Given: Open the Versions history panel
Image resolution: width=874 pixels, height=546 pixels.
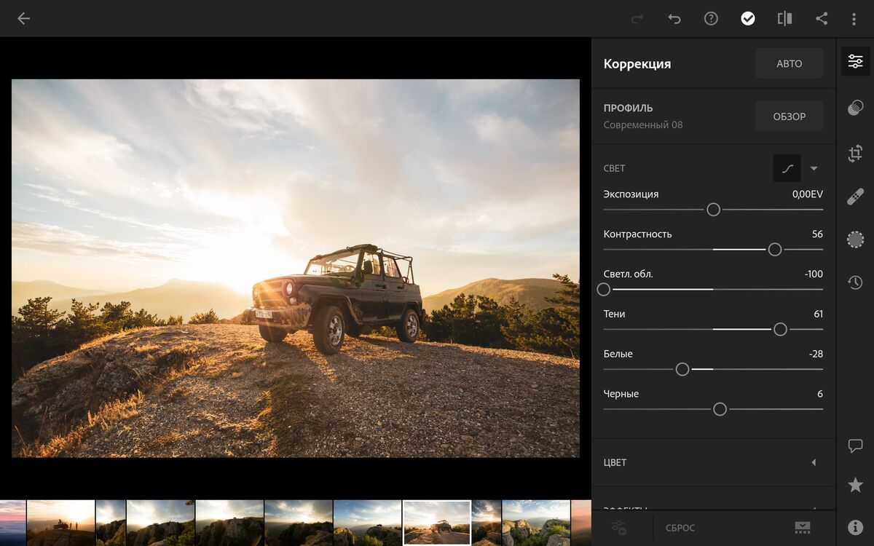Looking at the screenshot, I should (x=856, y=282).
